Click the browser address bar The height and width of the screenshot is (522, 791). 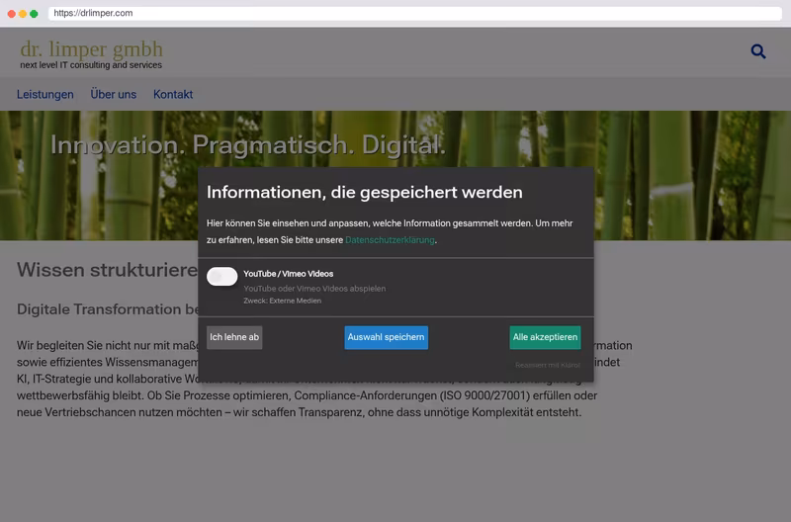point(414,13)
